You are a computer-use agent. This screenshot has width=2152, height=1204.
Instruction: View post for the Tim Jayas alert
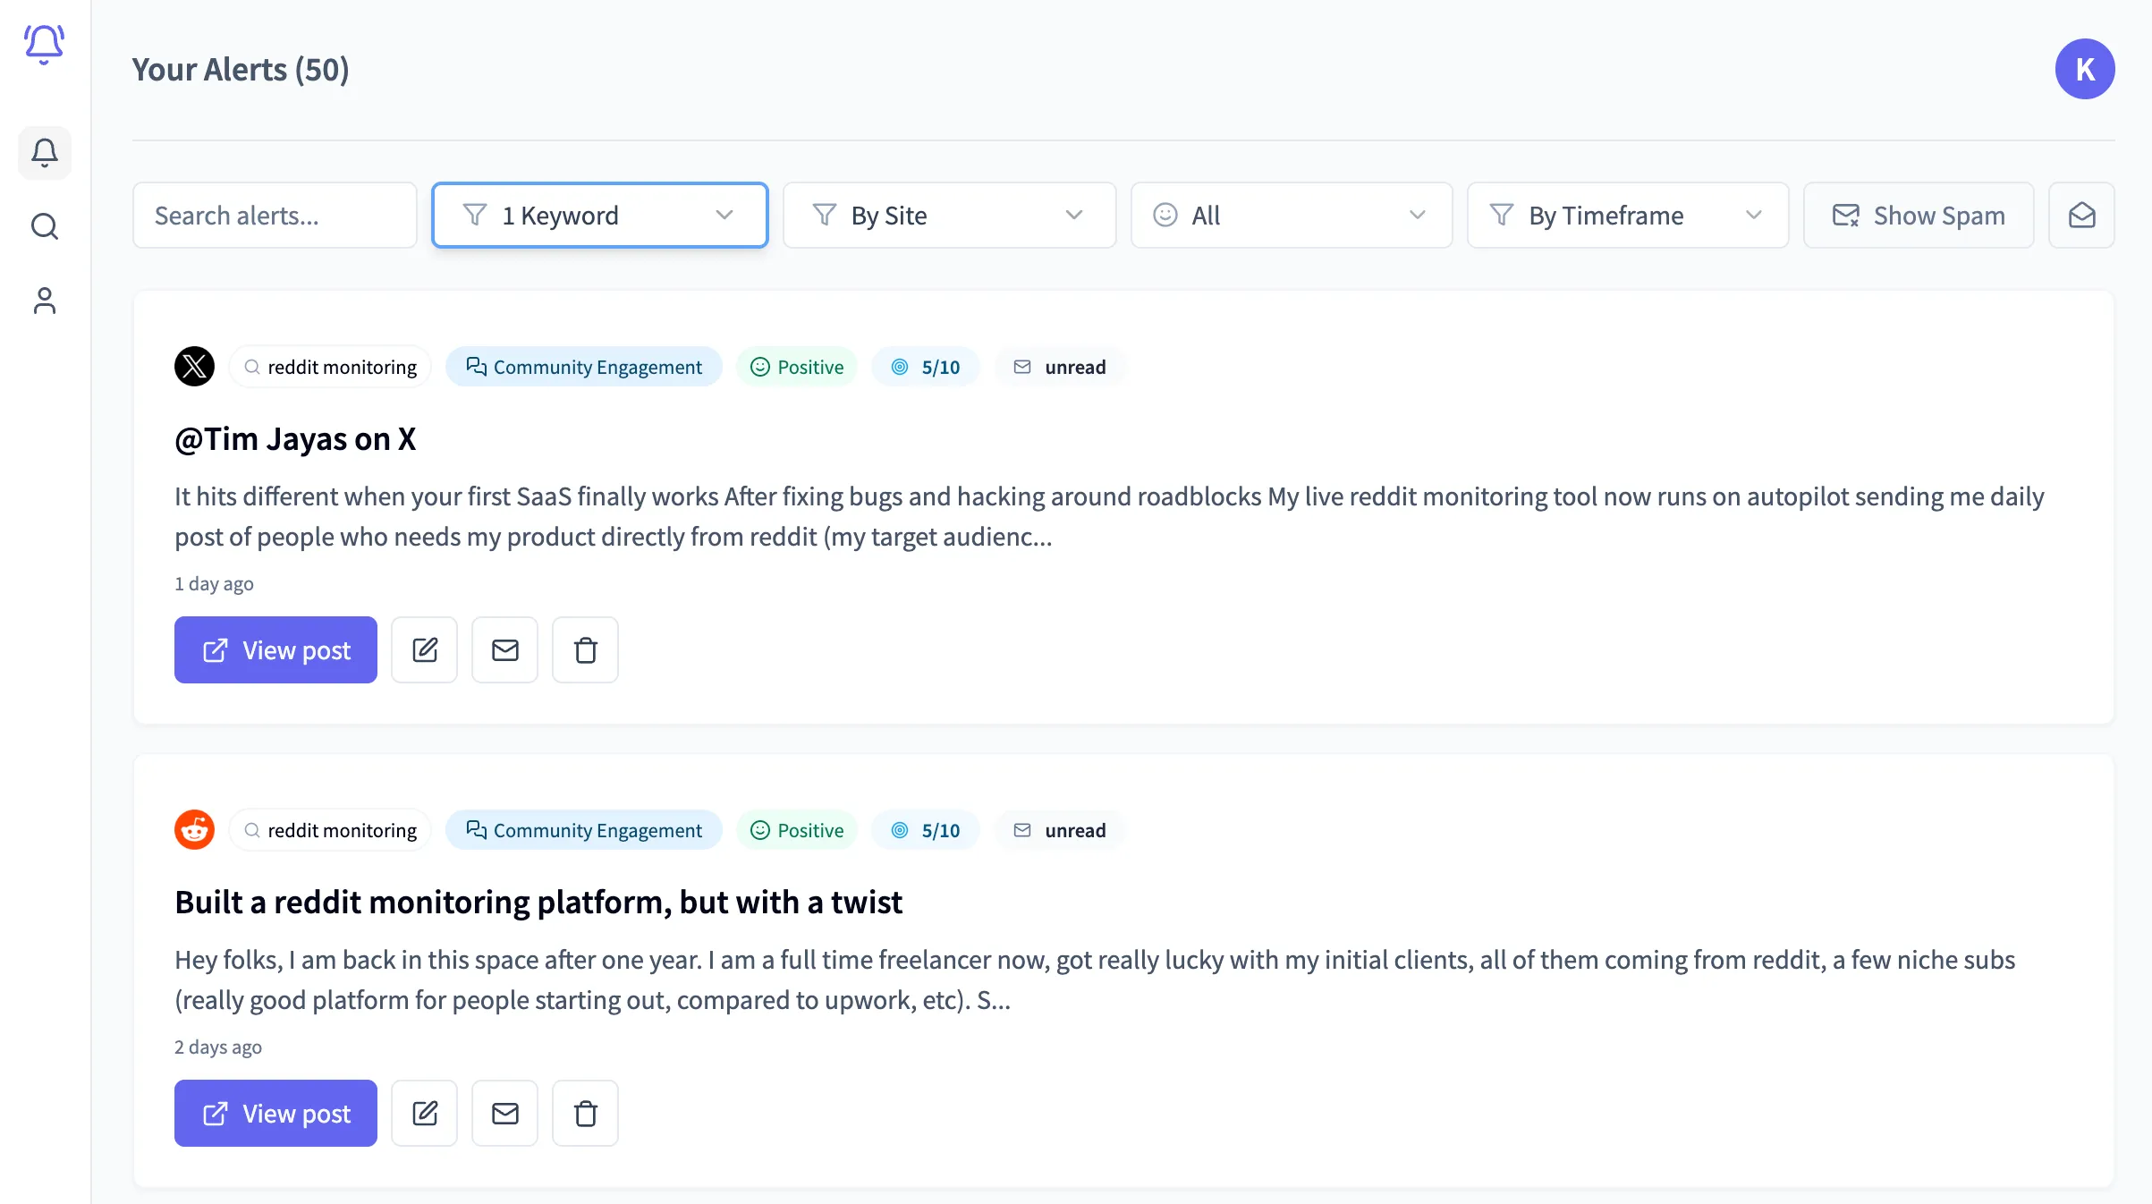coord(275,649)
